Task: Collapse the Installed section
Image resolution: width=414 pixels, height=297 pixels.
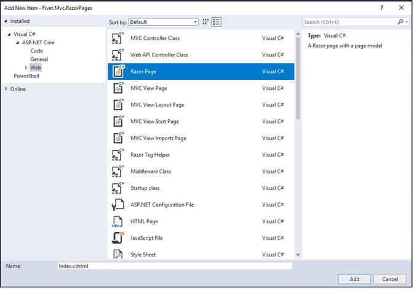Action: click(6, 21)
